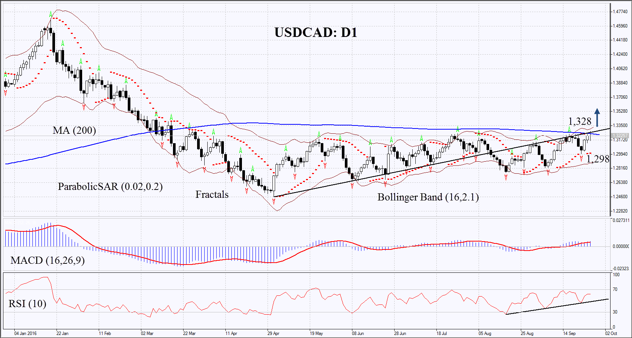Click the 1,328 resistance level label

pos(580,121)
